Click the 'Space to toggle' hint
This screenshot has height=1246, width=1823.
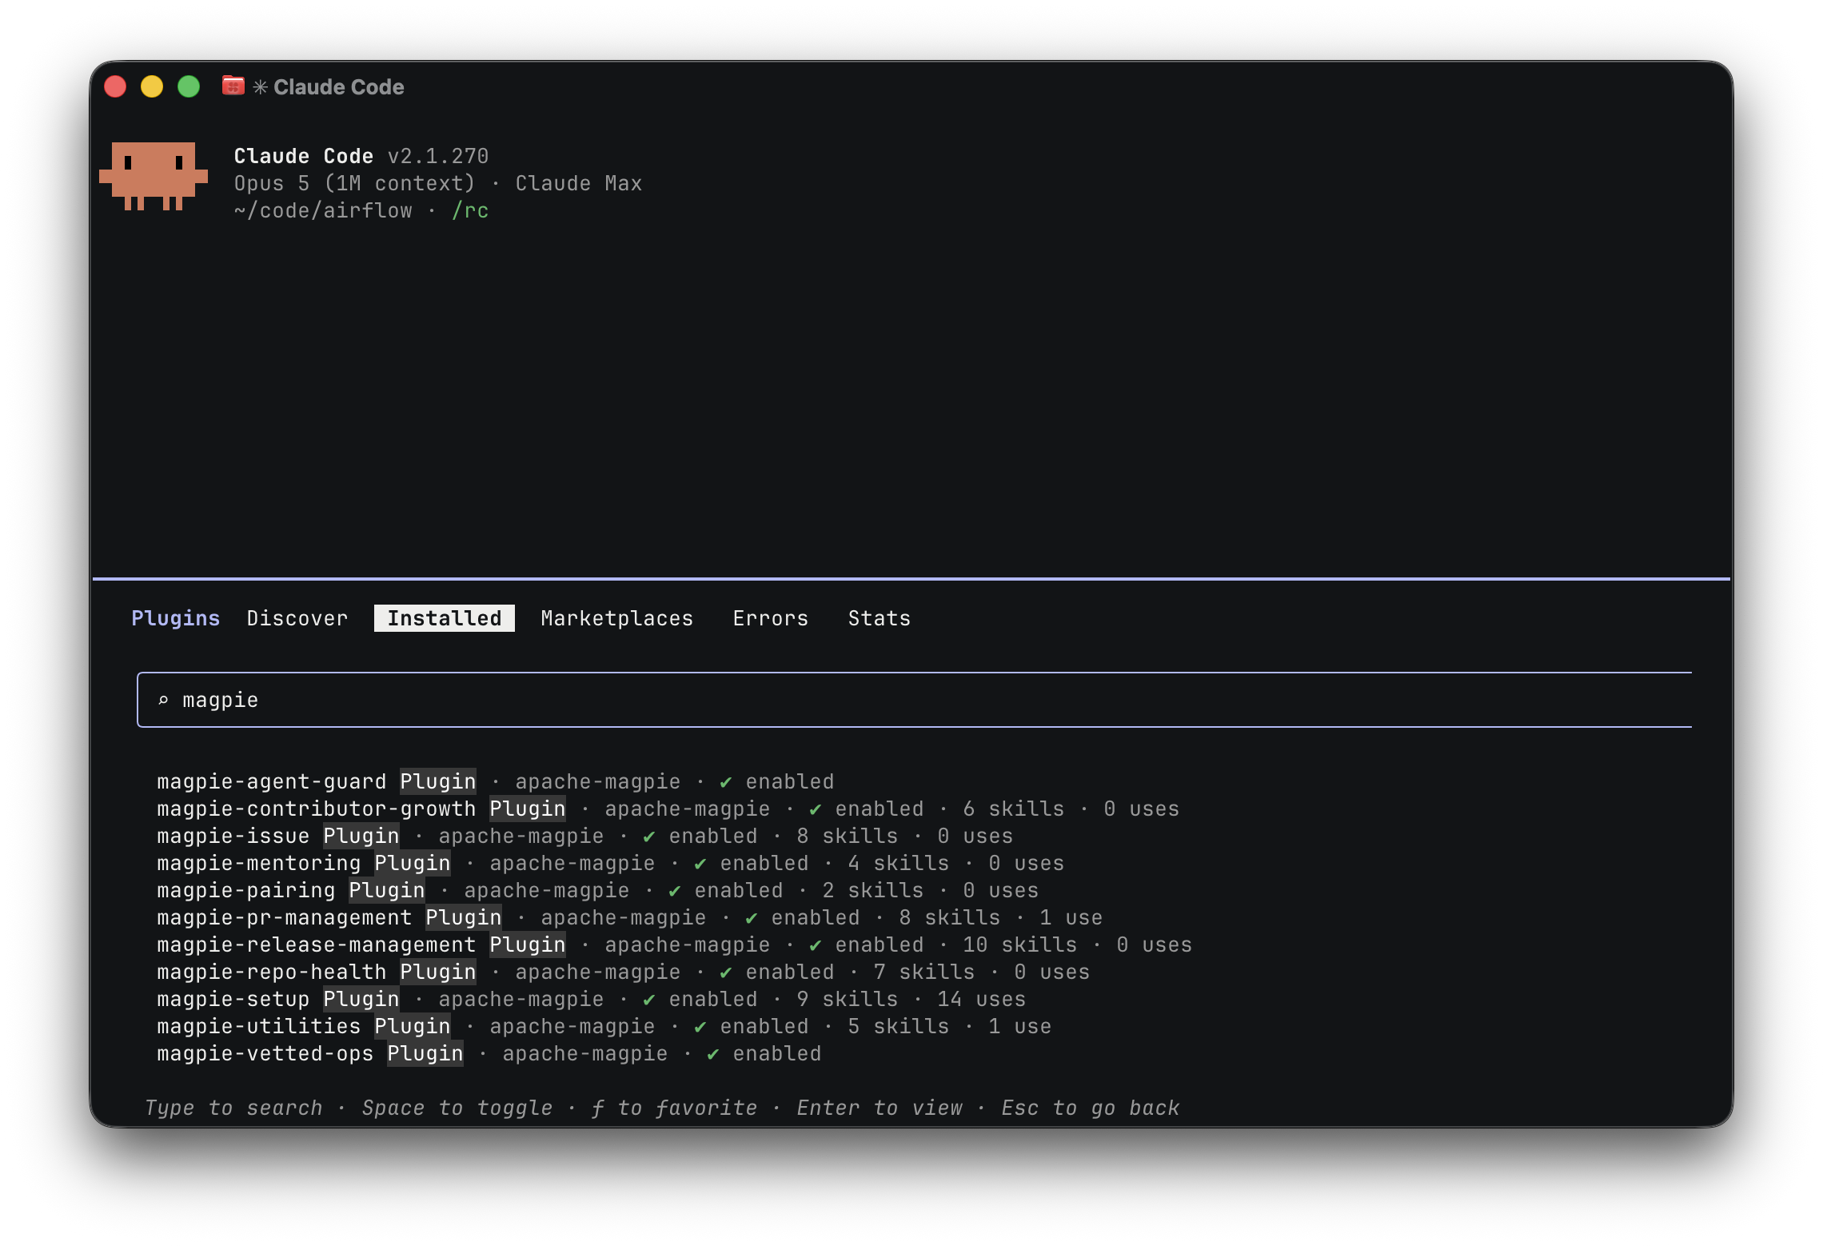[x=457, y=1108]
